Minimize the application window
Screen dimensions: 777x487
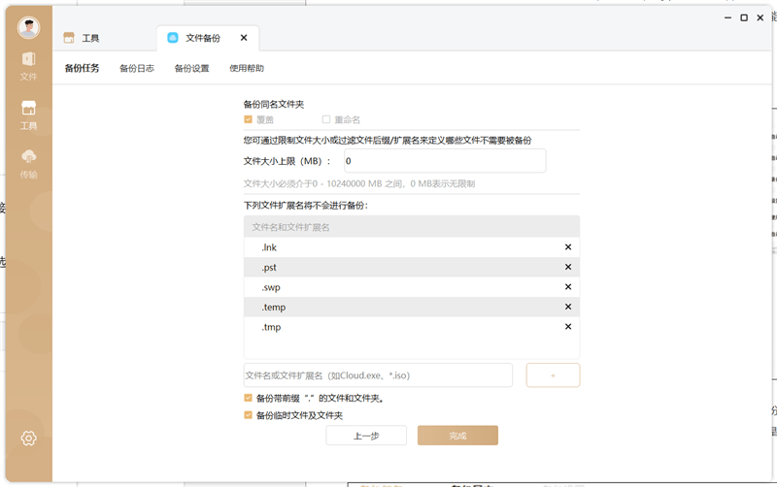(x=727, y=17)
